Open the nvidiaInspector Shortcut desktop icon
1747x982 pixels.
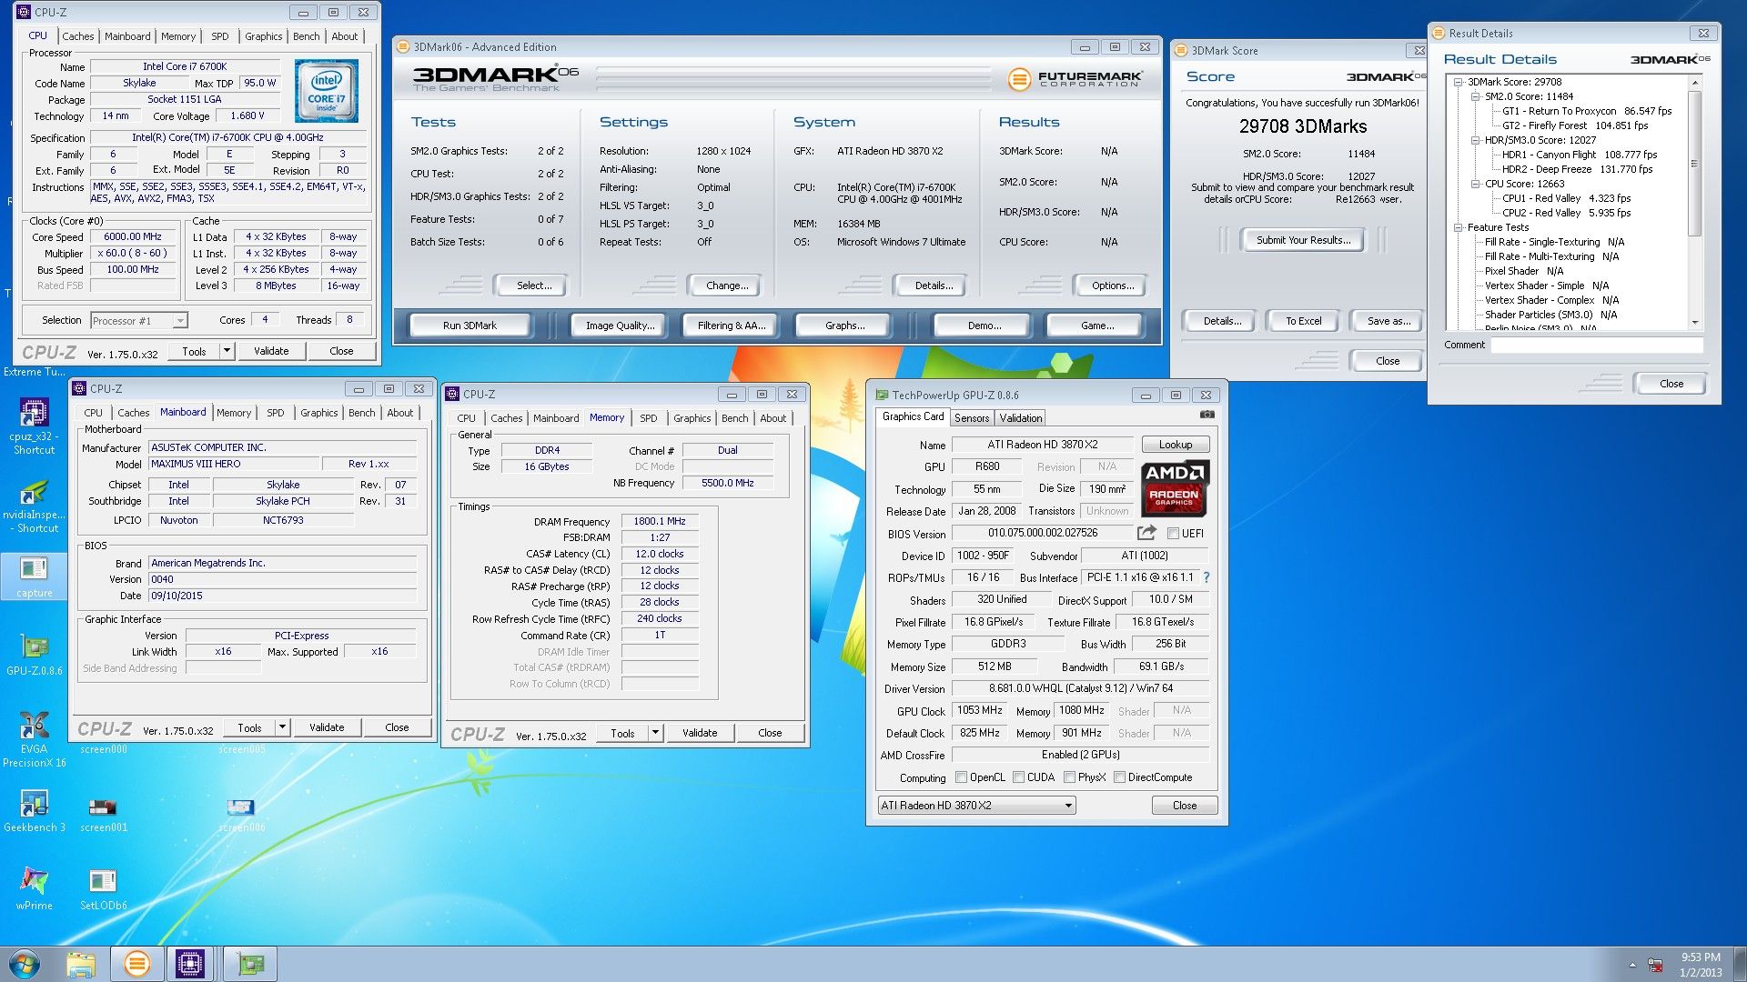click(x=34, y=505)
